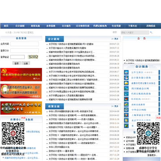Focus the 会员代码 input field
161x161 pixels.
pos(25,44)
